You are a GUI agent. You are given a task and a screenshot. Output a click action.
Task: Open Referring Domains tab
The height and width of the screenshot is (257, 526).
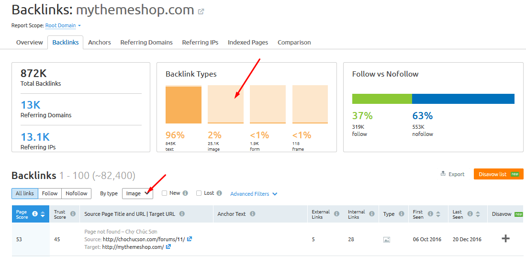[x=146, y=43]
